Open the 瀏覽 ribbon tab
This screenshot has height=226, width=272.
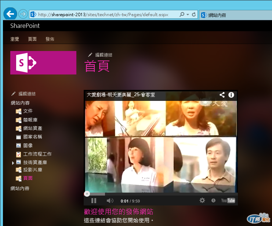[15, 39]
